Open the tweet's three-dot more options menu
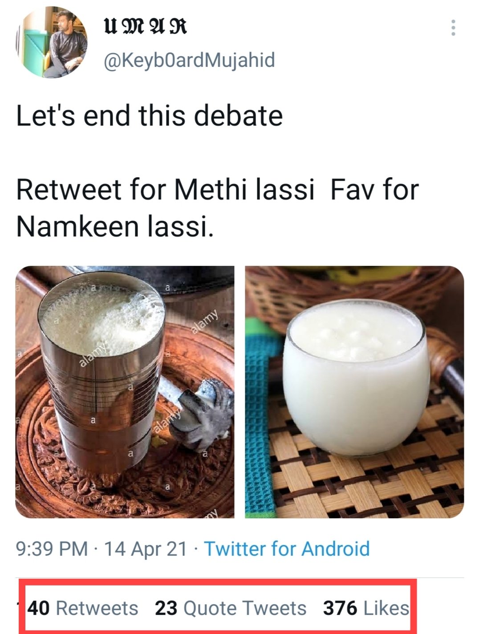The width and height of the screenshot is (479, 634). click(x=453, y=28)
